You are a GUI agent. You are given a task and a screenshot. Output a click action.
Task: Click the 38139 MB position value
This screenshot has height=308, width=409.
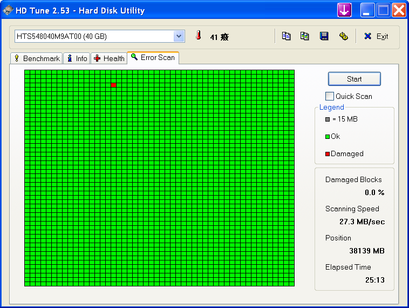point(367,251)
